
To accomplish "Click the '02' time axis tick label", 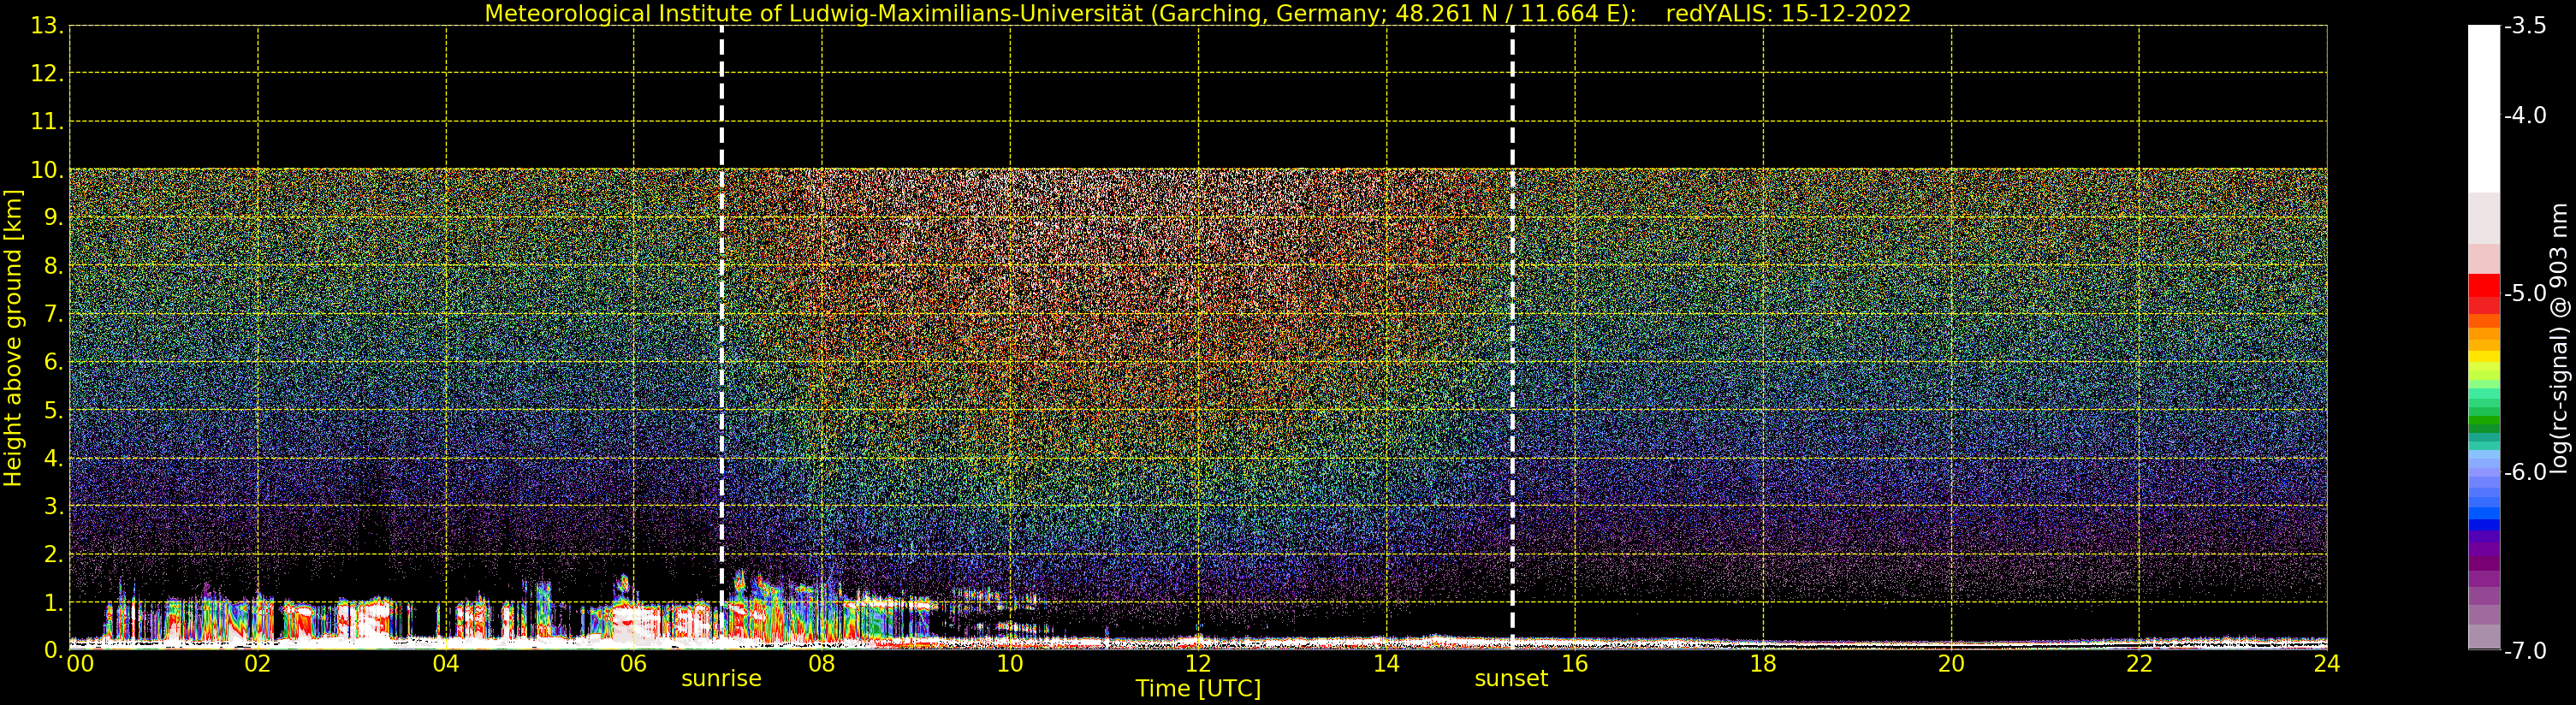I will click(x=258, y=664).
